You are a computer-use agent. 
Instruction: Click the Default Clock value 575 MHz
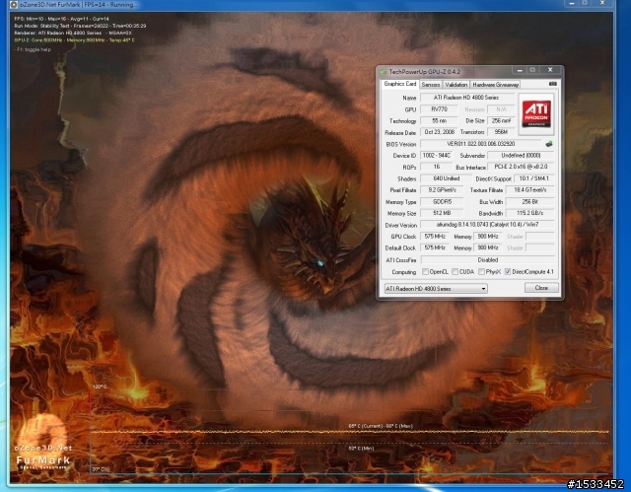[x=435, y=247]
